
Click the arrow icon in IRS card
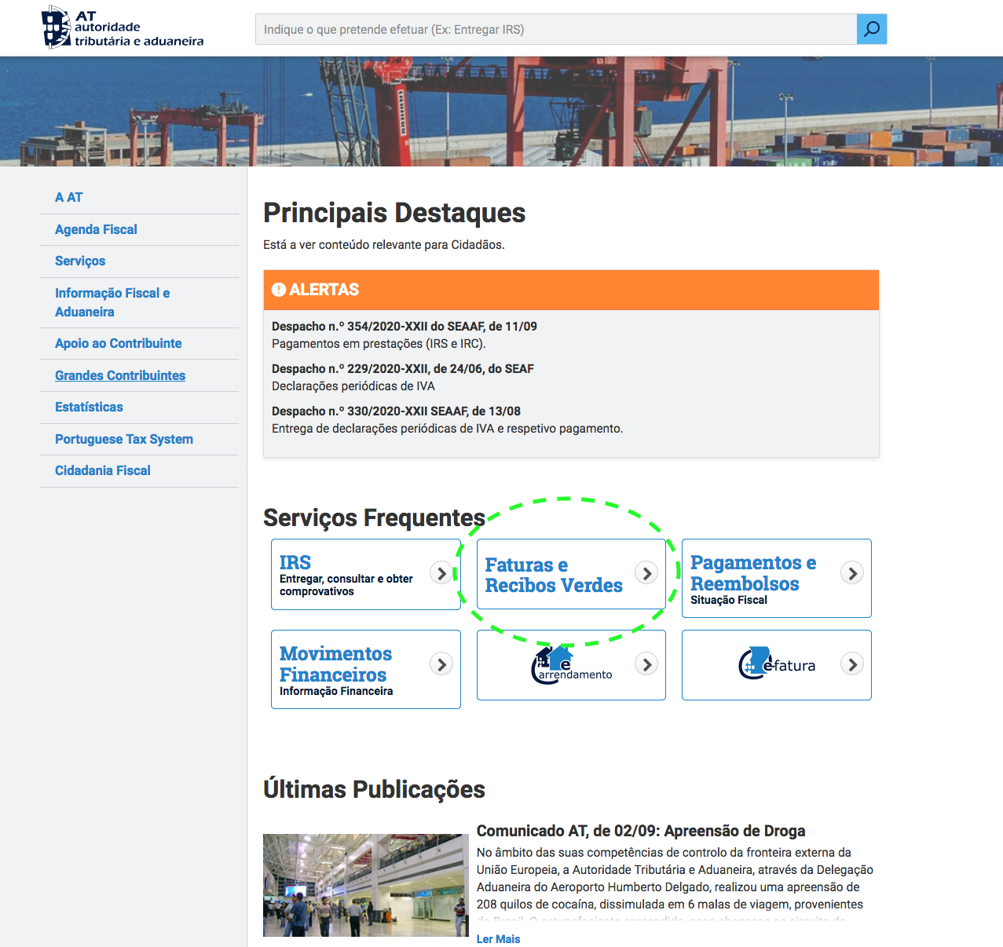click(441, 573)
